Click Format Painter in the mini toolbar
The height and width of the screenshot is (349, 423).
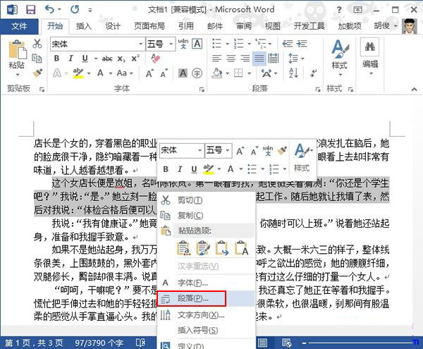[280, 150]
